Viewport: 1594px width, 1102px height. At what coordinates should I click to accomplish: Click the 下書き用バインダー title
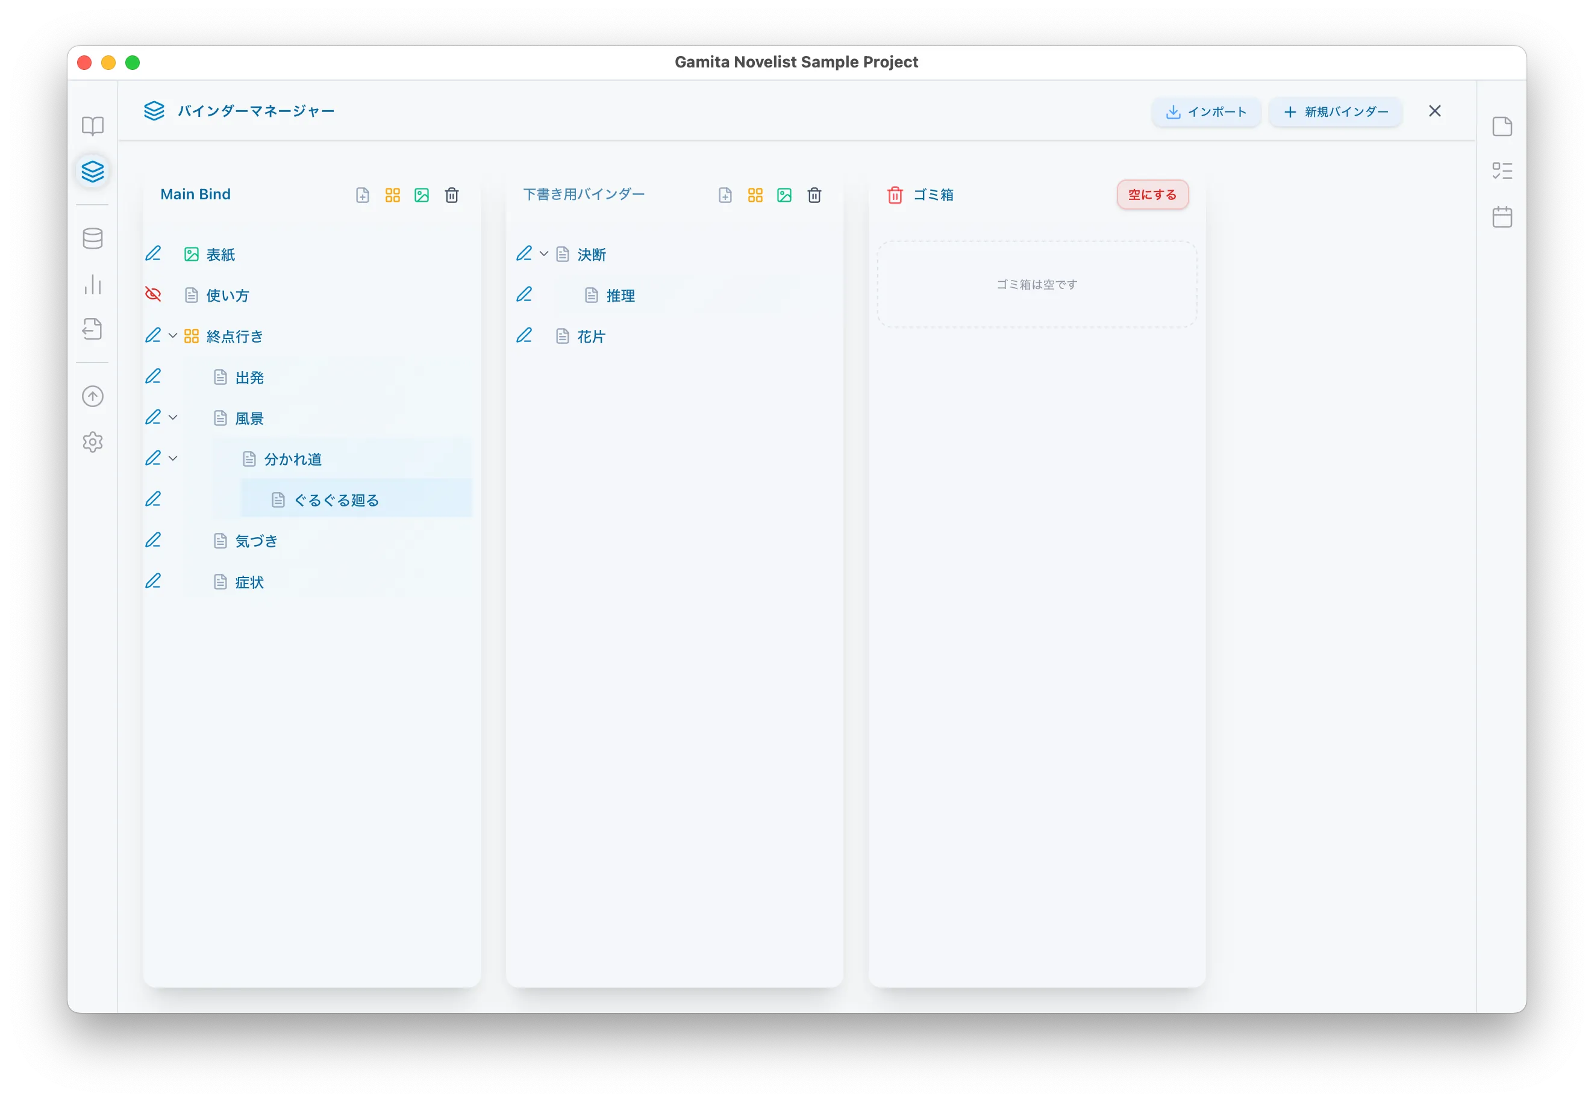(x=584, y=195)
